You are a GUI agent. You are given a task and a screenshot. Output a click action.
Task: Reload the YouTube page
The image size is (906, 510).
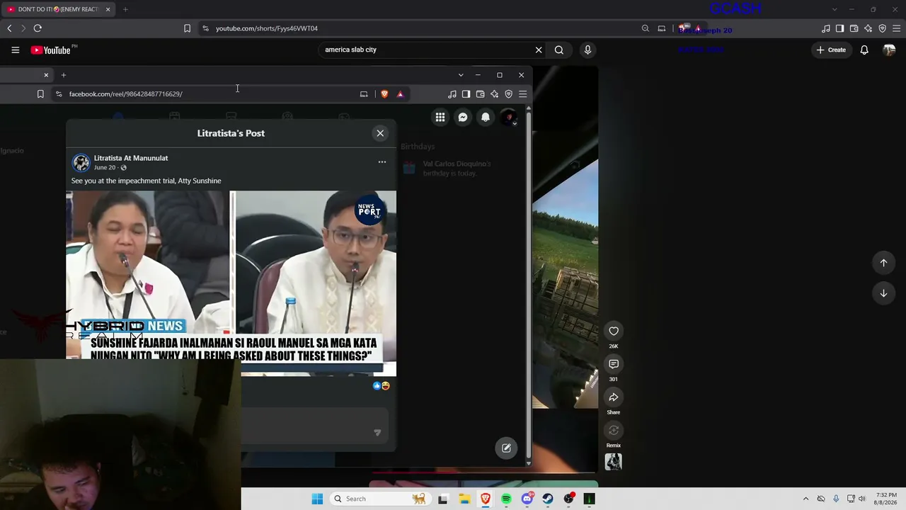(x=38, y=28)
